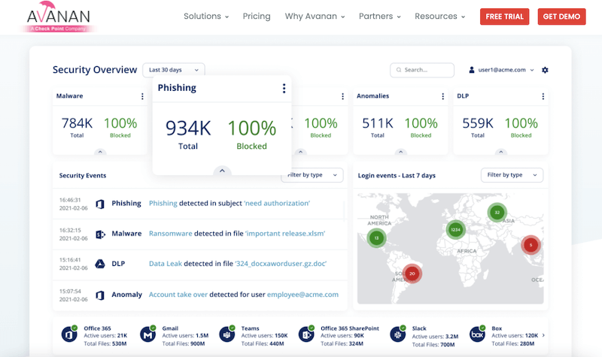Open the Partners menu
602x357 pixels.
[x=380, y=17]
